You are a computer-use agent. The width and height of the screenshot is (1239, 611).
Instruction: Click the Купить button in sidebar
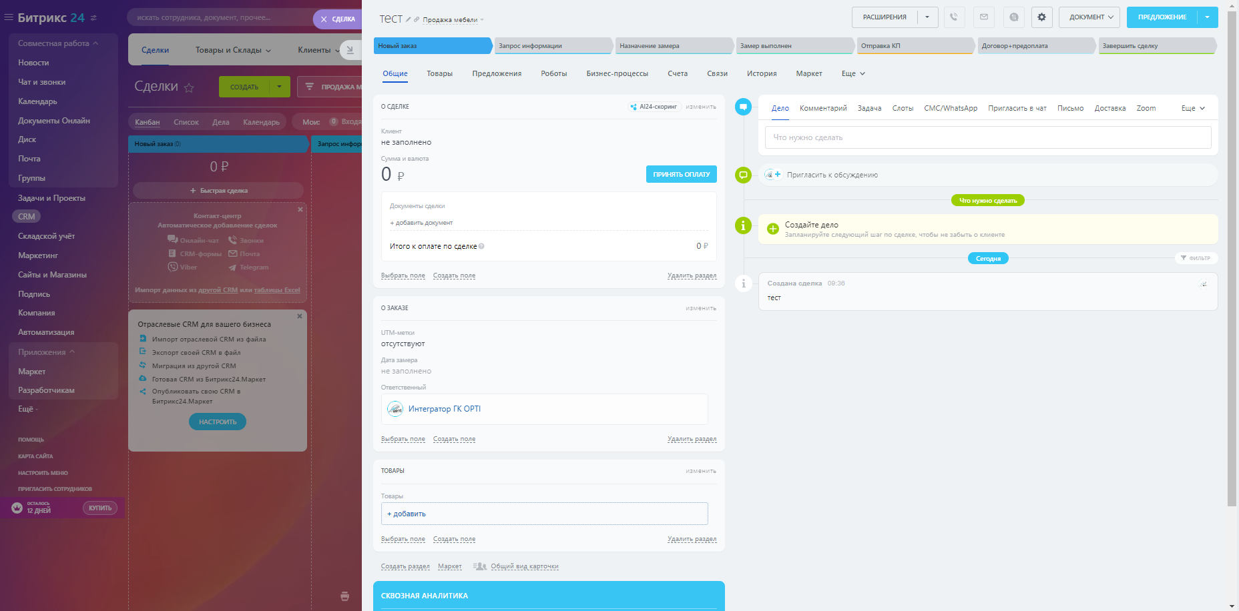[x=100, y=508]
